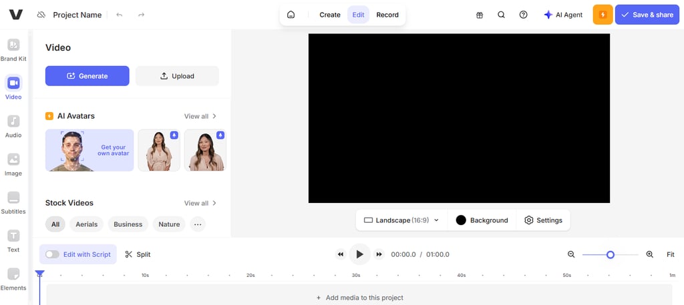Click the Split scissors tool
Viewport: 684px width, 305px height.
click(138, 254)
